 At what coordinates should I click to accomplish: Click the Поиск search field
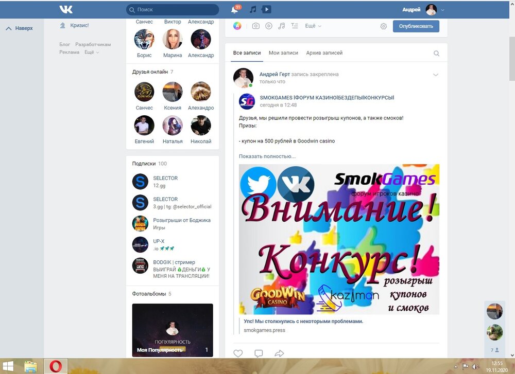coord(173,10)
